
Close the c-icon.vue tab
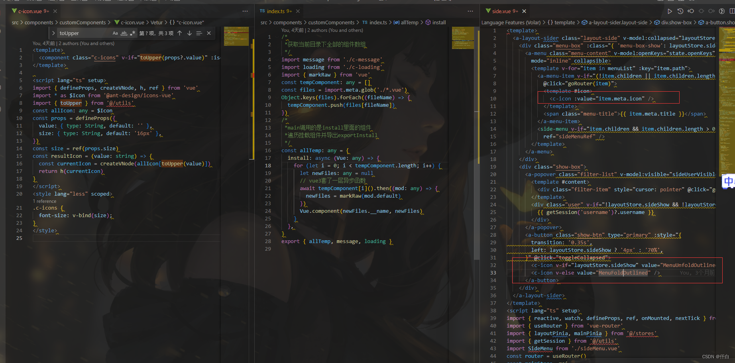(x=55, y=11)
